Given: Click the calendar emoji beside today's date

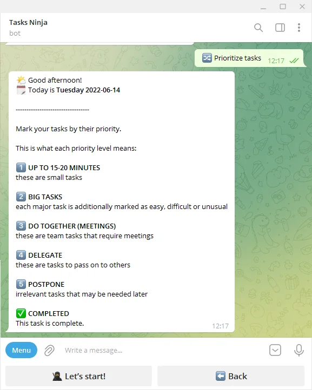Looking at the screenshot, I should (21, 90).
